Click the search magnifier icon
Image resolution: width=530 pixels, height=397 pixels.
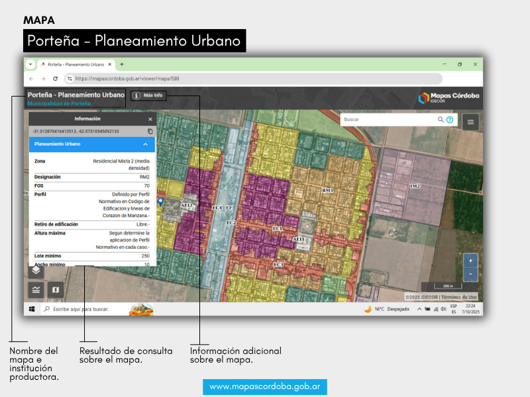tap(441, 120)
